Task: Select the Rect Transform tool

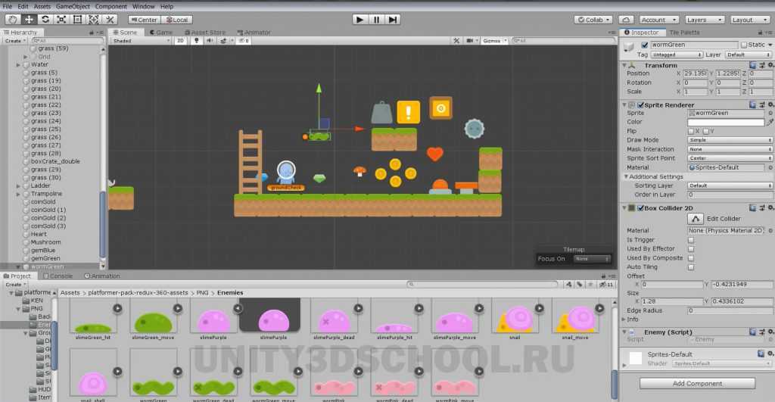Action: click(x=77, y=20)
